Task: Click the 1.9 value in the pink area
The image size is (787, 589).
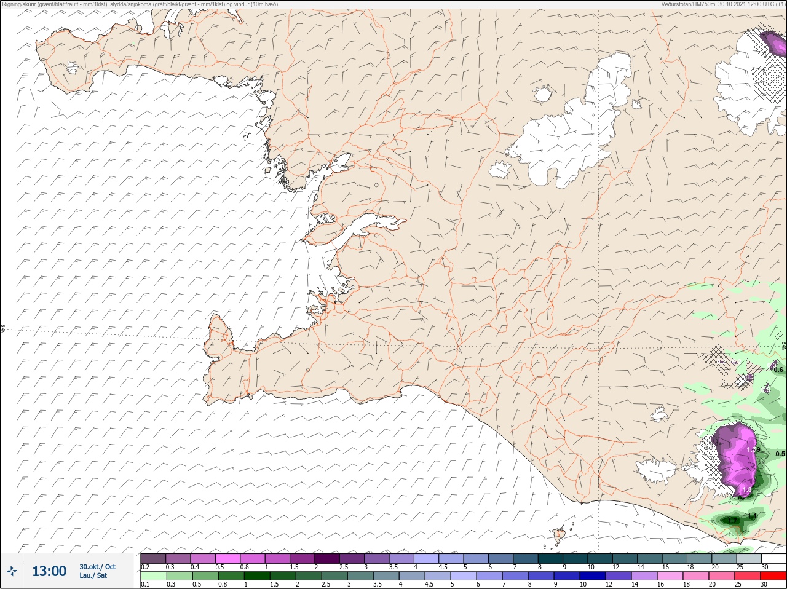Action: (753, 449)
